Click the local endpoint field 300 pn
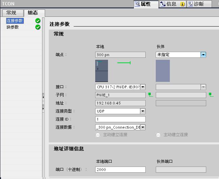 pyautogui.click(x=120, y=55)
